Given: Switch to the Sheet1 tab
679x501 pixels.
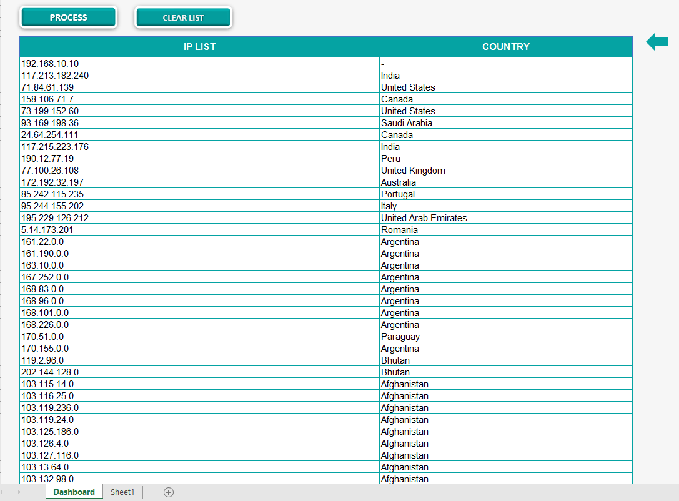Looking at the screenshot, I should tap(122, 492).
